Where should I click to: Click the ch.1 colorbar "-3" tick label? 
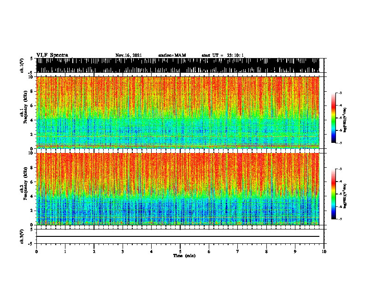[x=340, y=93]
